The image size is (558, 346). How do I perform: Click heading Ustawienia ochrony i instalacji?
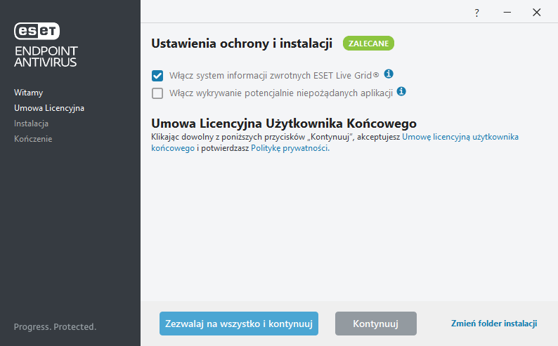242,44
